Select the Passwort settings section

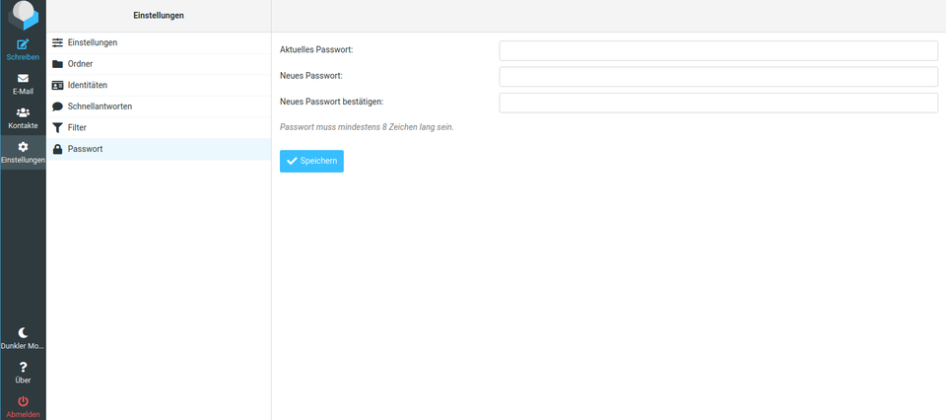[x=159, y=149]
